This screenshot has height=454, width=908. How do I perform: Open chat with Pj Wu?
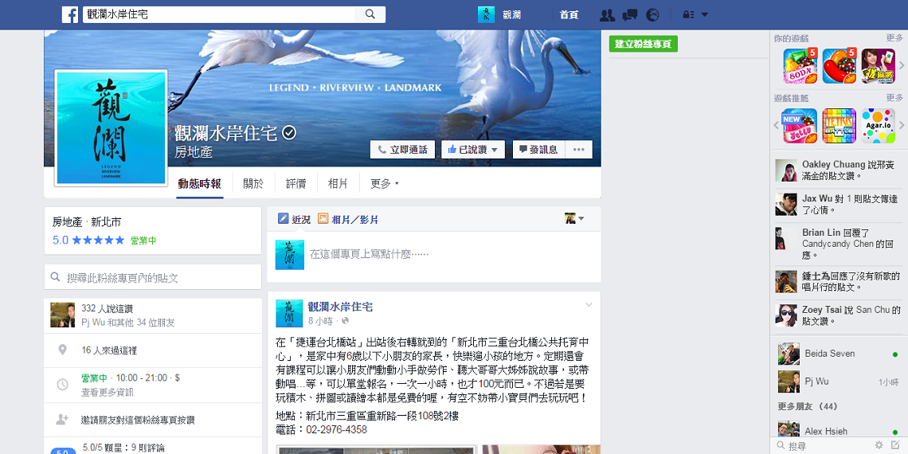pos(839,382)
